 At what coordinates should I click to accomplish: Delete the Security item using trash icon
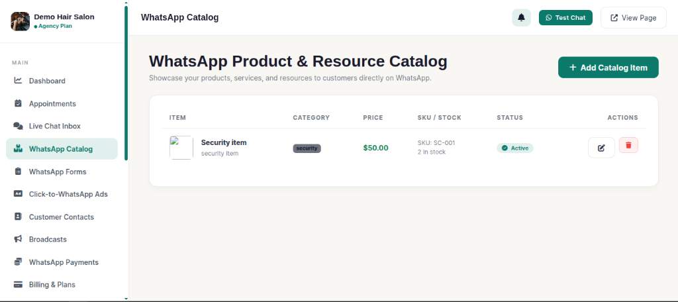tap(628, 146)
